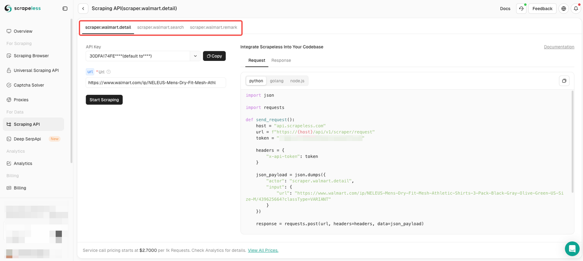Switch to scraper.walmart.detail tab

[x=108, y=27]
